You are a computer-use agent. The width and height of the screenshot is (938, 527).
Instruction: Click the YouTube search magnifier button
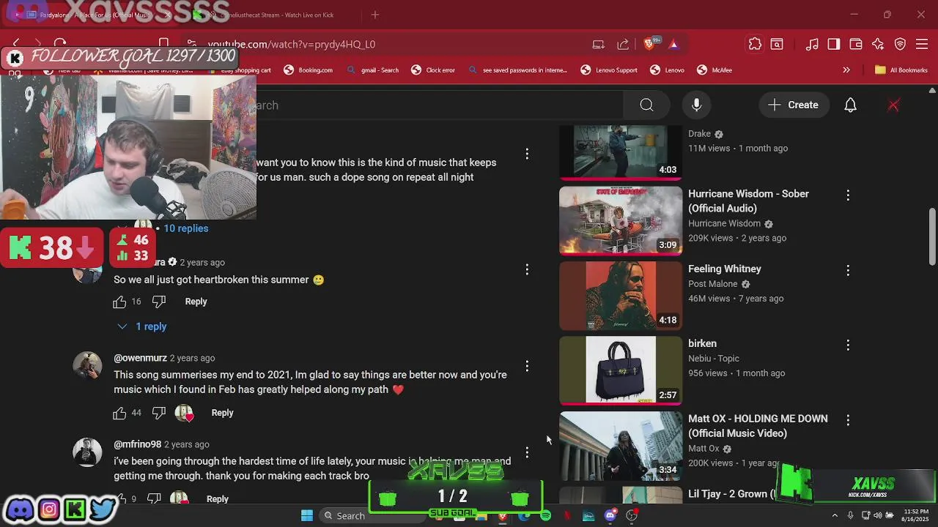pos(646,105)
